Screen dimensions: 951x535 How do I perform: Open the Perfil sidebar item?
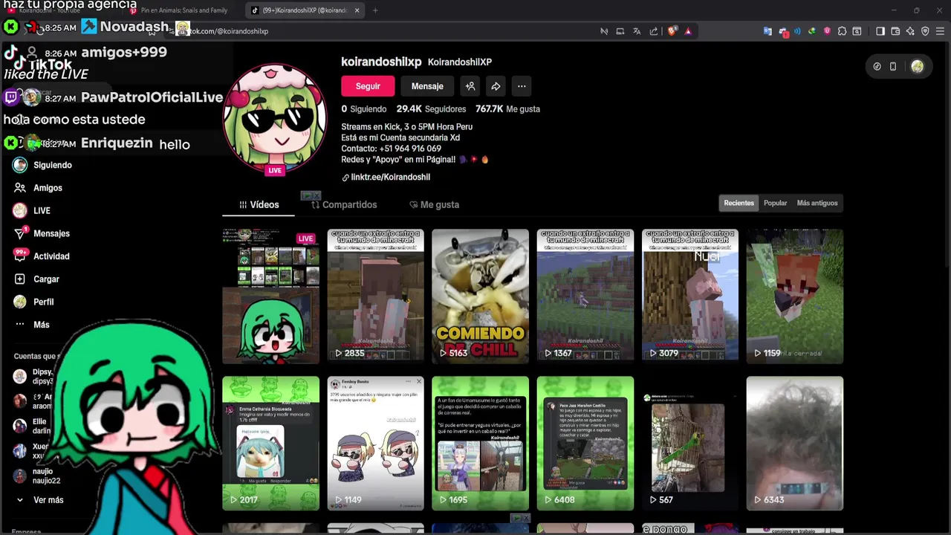tap(34, 302)
